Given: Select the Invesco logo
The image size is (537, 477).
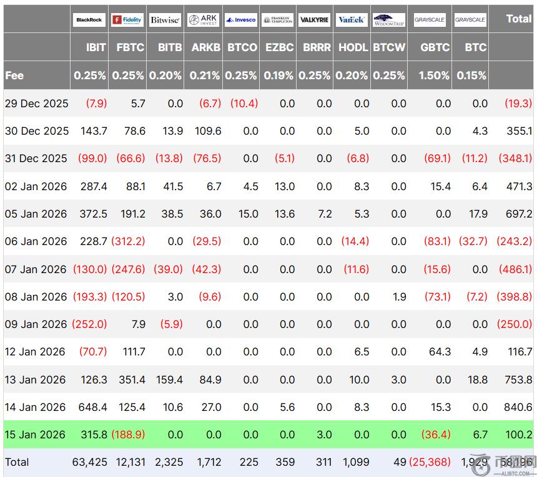Looking at the screenshot, I should tap(241, 20).
